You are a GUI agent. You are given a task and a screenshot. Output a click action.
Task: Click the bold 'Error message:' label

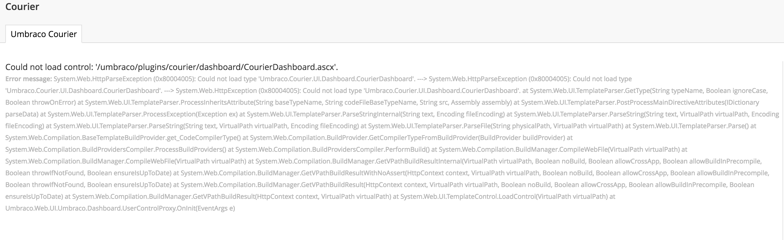point(29,79)
